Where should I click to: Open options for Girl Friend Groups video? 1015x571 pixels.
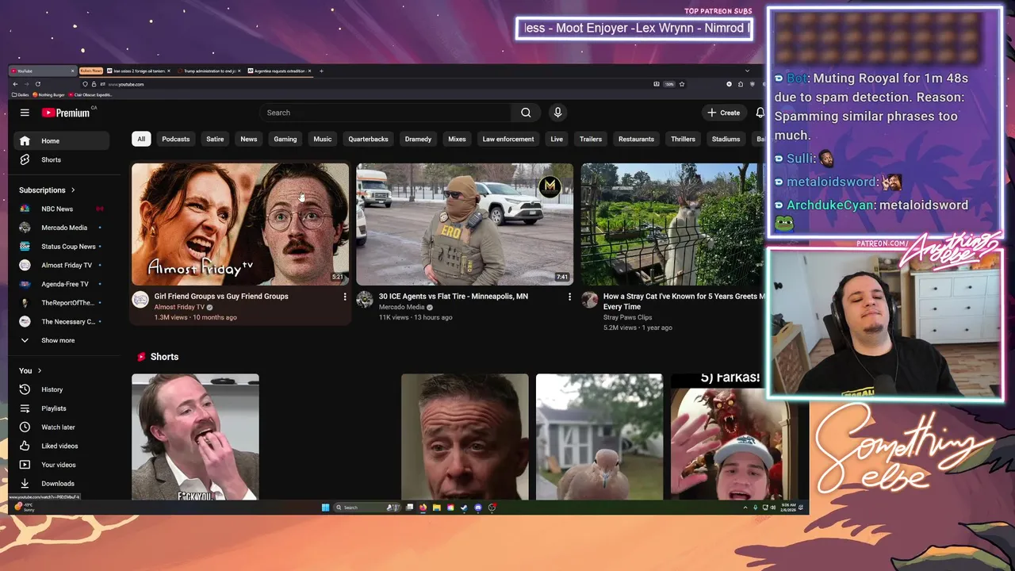[x=344, y=297]
